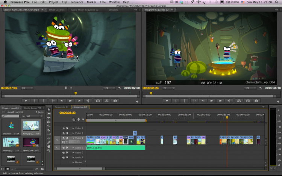Play the Program monitor sequence
Image resolution: width=282 pixels, height=176 pixels.
pyautogui.click(x=211, y=101)
